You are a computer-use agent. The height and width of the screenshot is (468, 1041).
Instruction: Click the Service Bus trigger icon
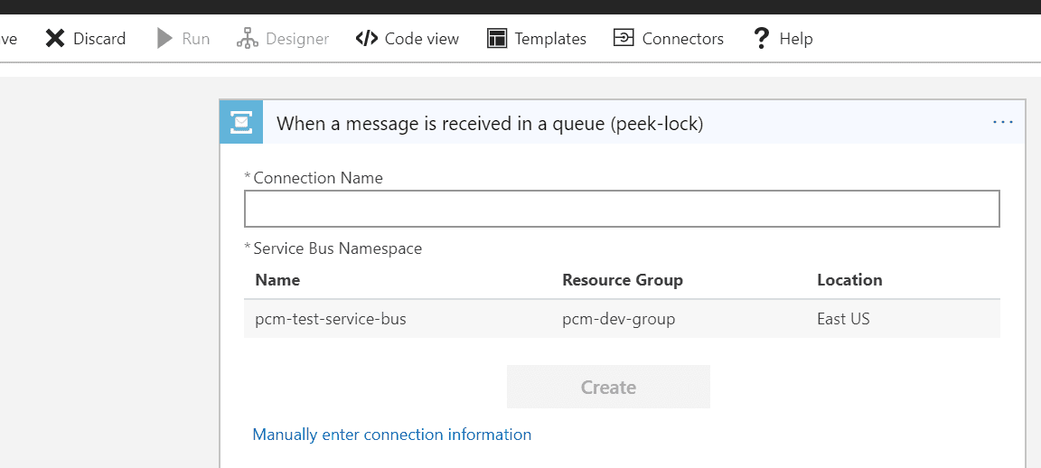(x=241, y=121)
